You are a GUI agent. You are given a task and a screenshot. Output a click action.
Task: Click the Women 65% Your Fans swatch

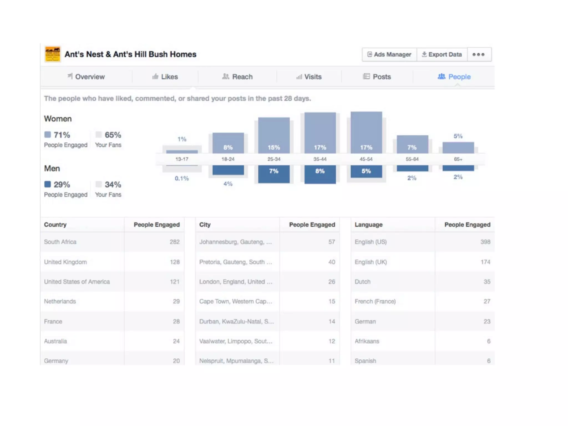[98, 135]
